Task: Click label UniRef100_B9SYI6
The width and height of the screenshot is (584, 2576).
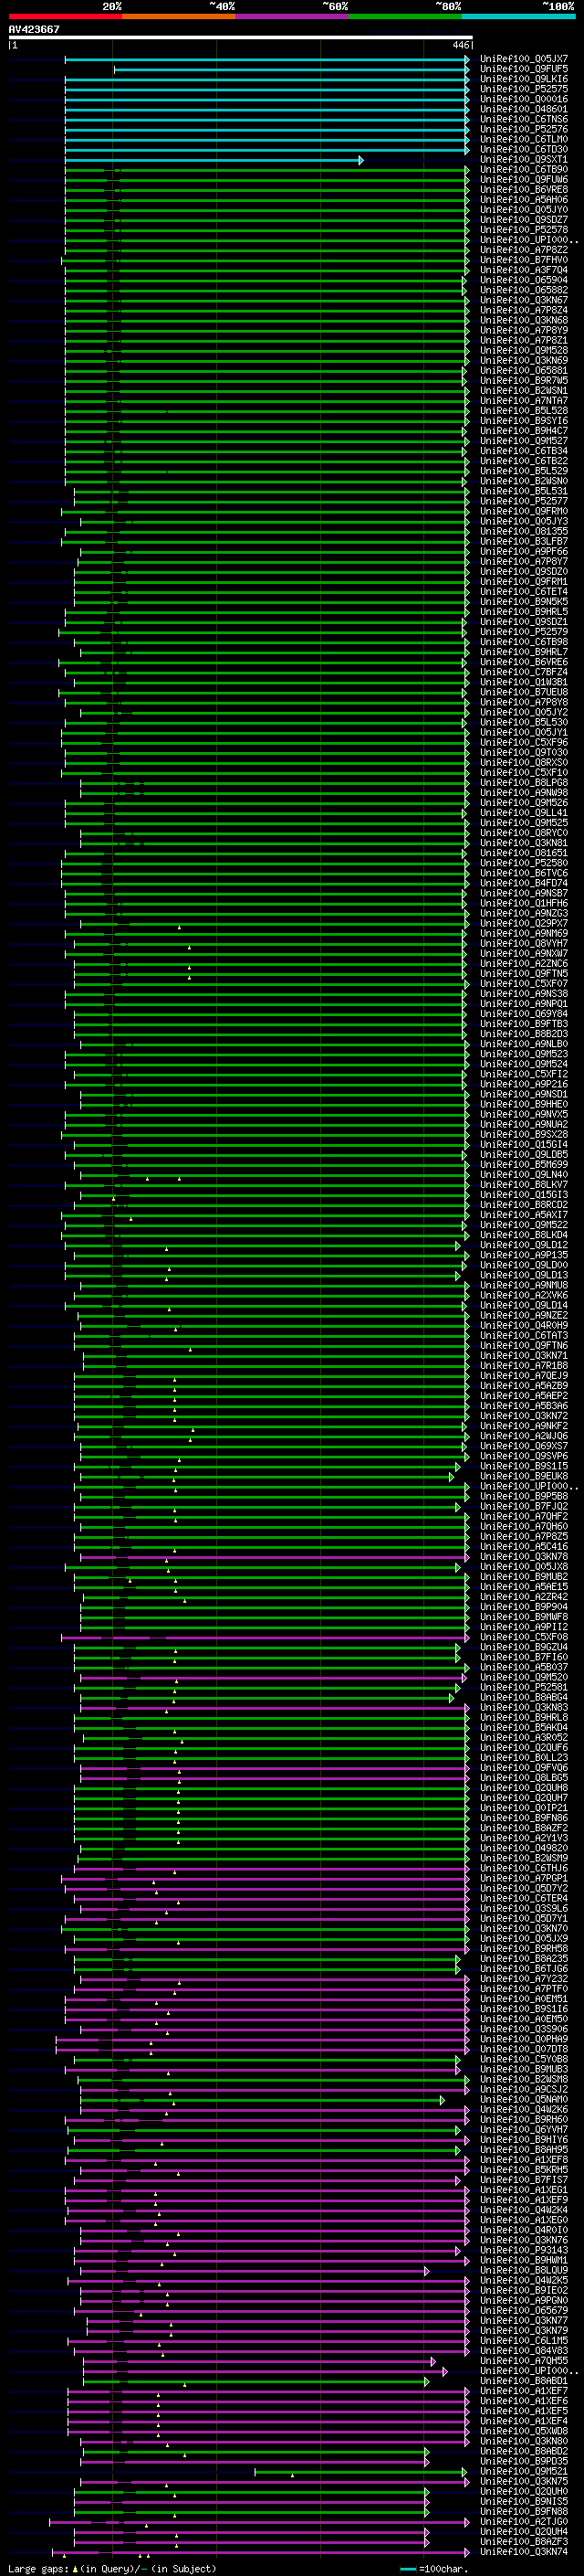Action: click(524, 421)
